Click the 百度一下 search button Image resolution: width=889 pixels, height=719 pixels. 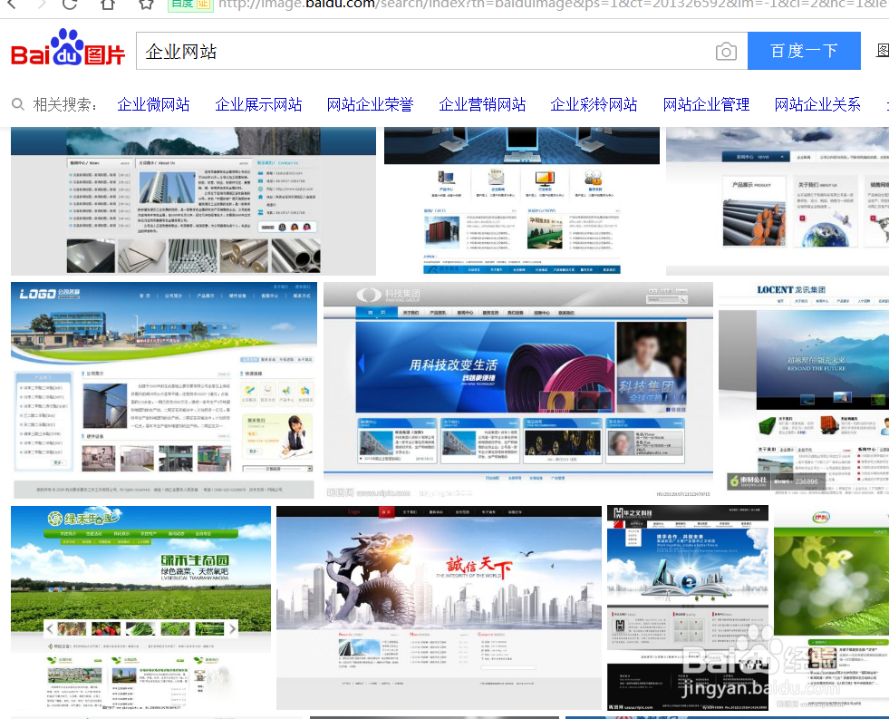coord(804,51)
